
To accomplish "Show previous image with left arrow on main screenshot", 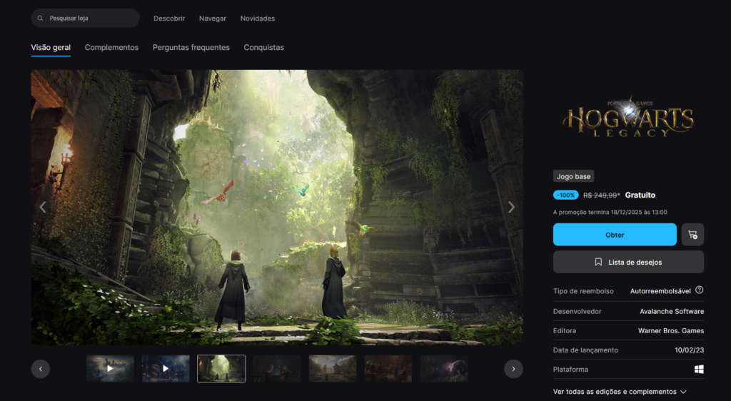I will click(x=43, y=207).
